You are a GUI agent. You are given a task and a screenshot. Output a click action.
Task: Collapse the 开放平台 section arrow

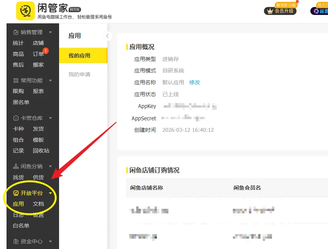point(50,193)
